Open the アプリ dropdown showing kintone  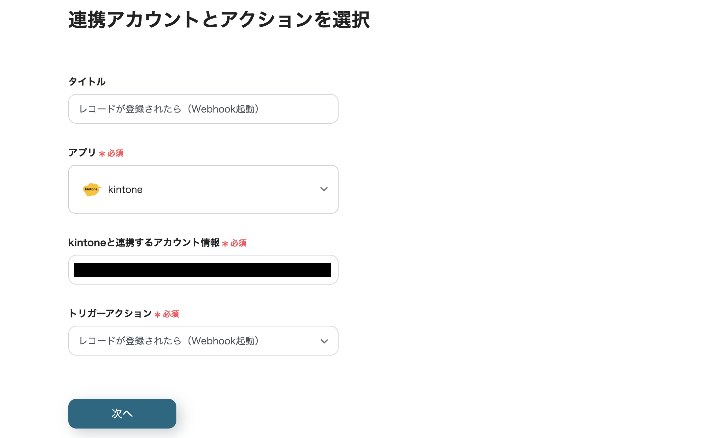click(x=203, y=189)
